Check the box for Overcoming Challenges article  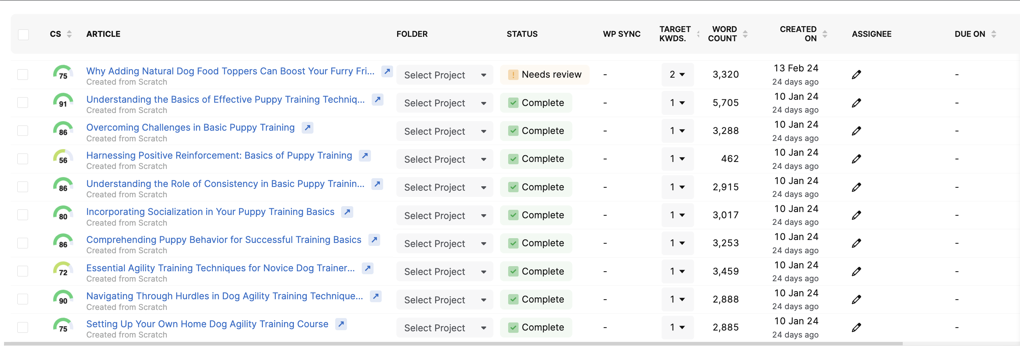click(22, 131)
